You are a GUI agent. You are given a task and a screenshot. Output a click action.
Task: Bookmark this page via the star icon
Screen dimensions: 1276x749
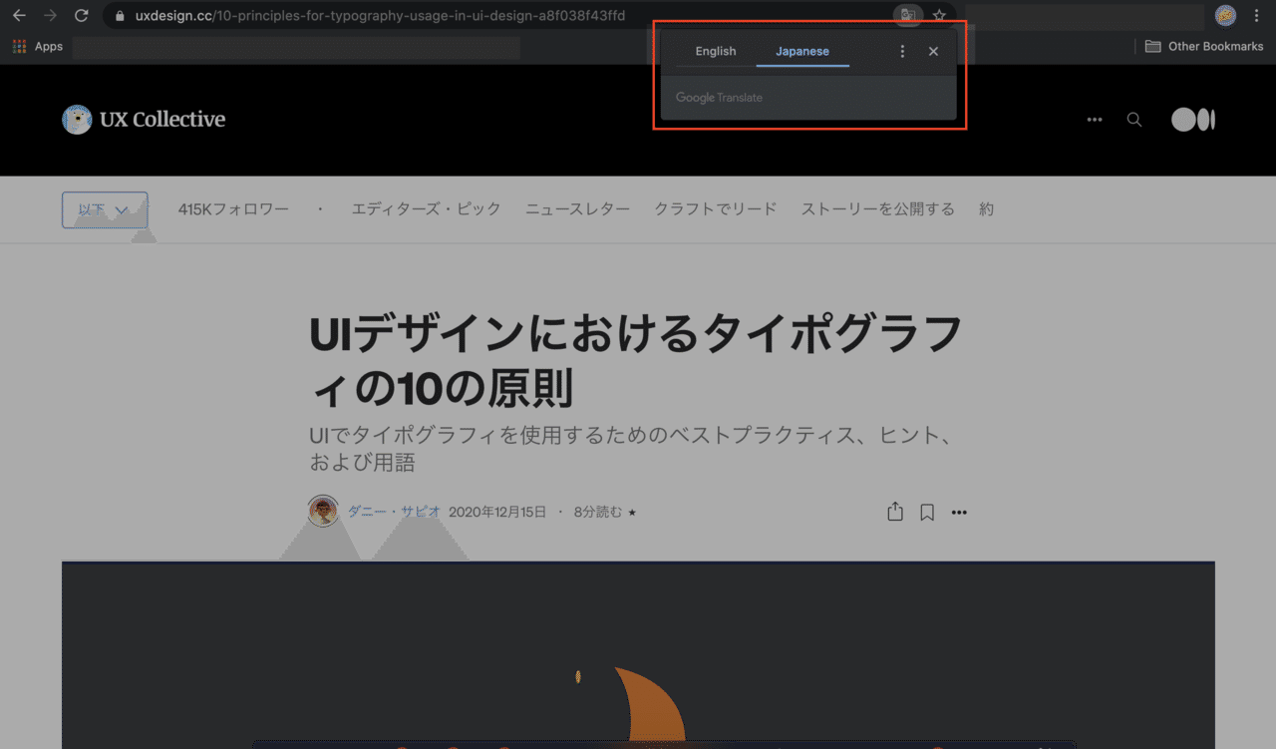coord(938,16)
